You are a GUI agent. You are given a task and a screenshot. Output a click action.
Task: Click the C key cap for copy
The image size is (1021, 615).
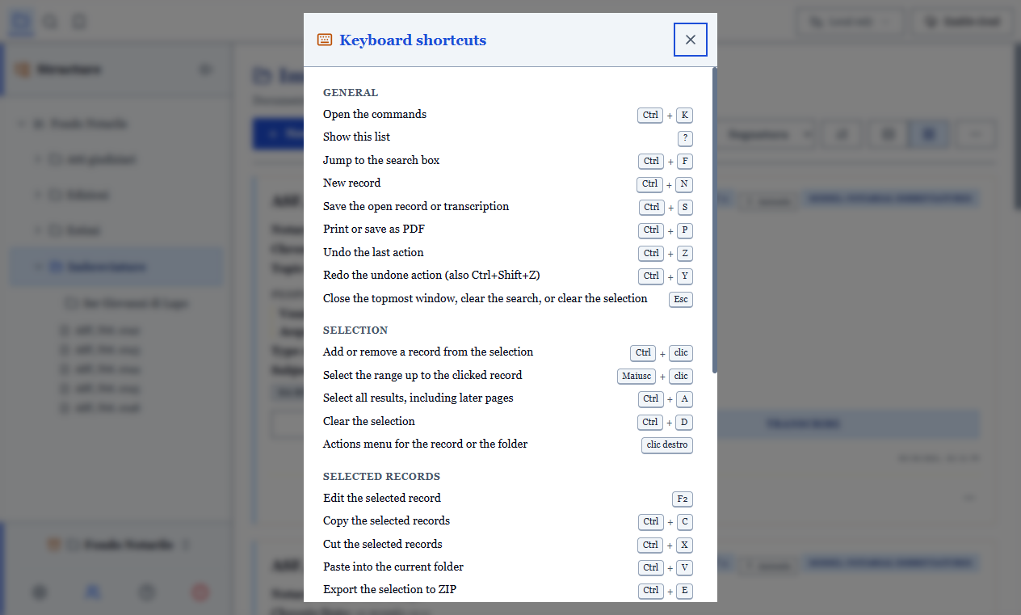[x=685, y=522]
